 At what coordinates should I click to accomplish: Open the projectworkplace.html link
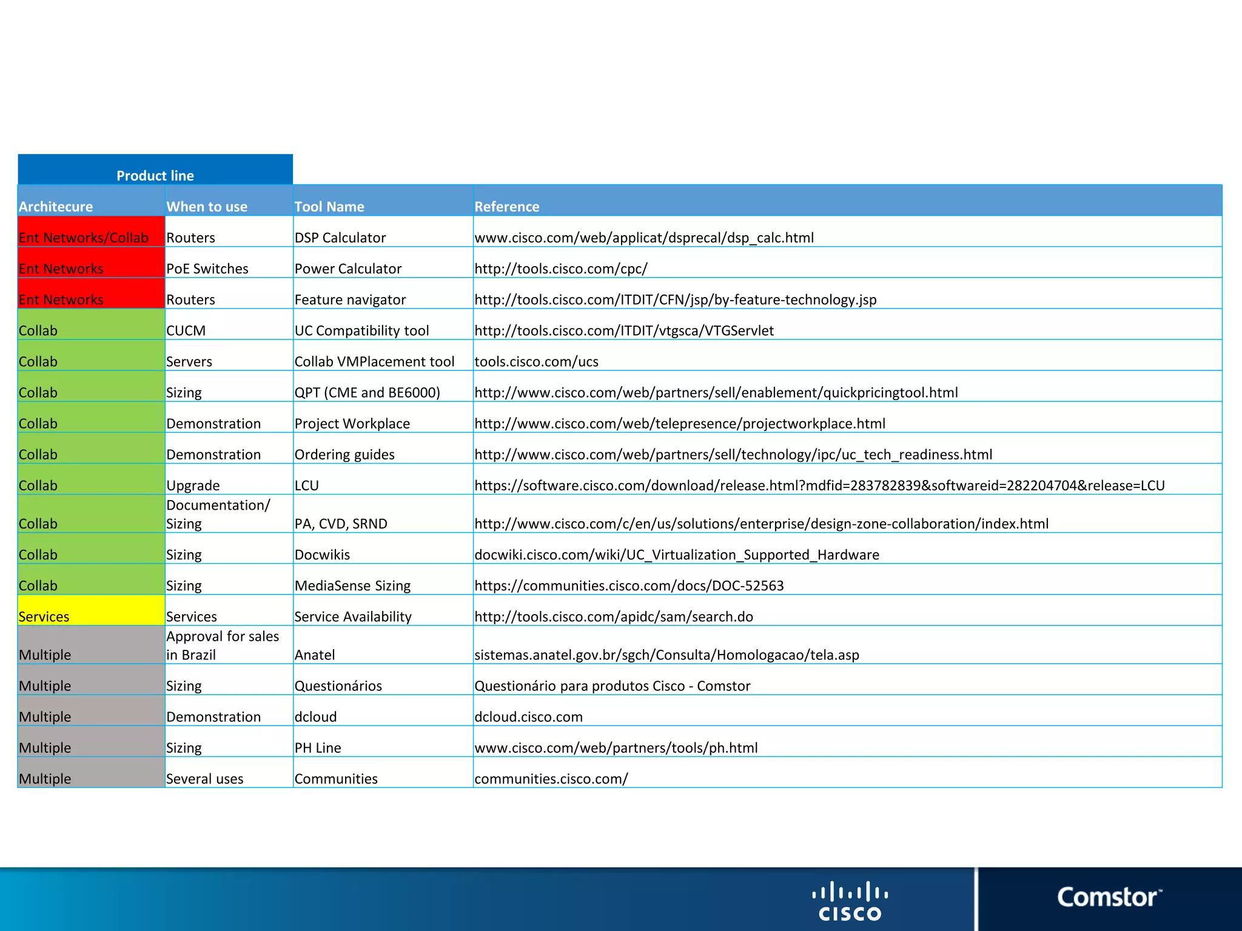(x=679, y=424)
